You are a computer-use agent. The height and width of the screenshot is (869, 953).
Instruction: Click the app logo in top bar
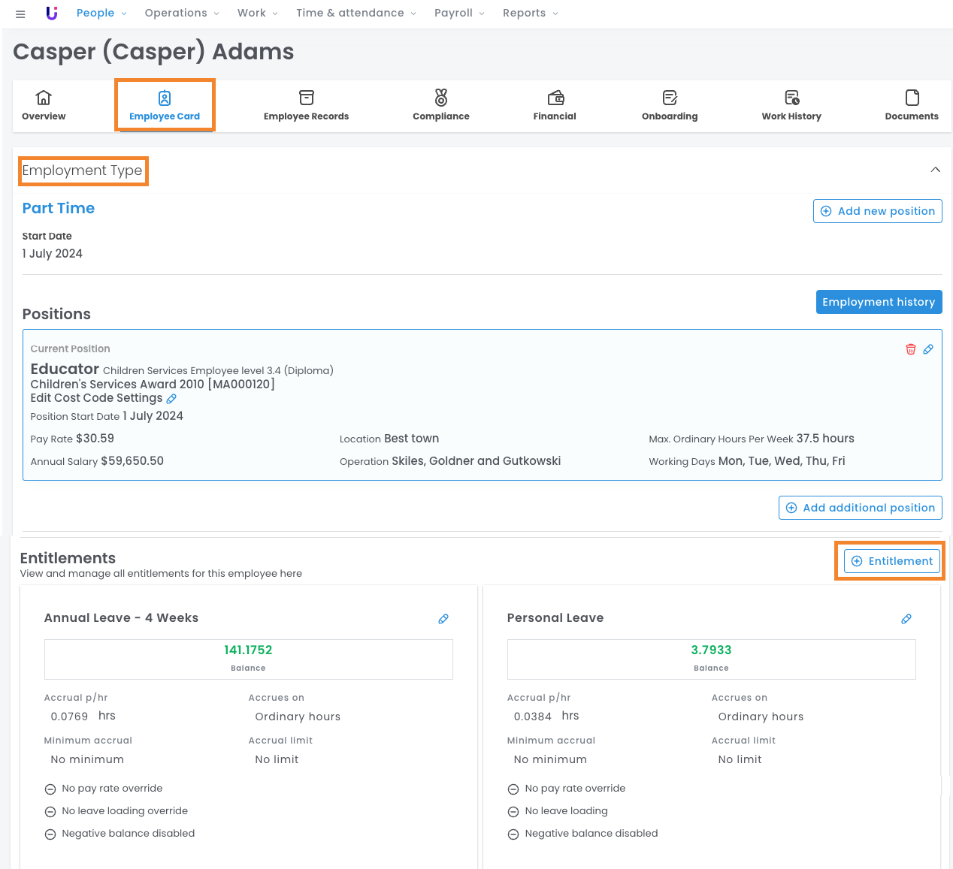(x=52, y=14)
